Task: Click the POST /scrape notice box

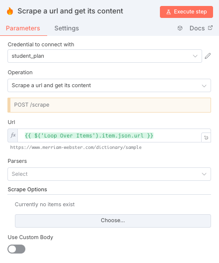Action: pos(109,105)
